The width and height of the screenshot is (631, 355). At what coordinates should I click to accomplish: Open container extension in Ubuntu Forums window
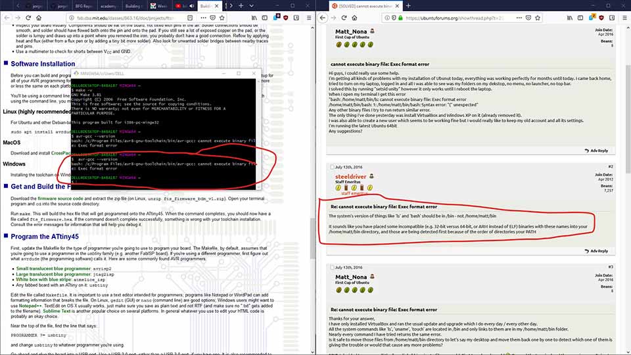click(592, 17)
